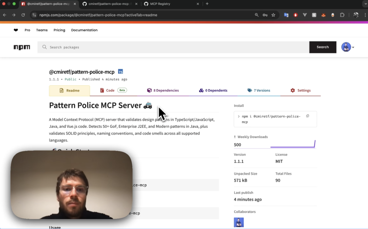Open the V-shaped extension icon
Viewport: 368px width, 229px height.
pyautogui.click(x=305, y=15)
